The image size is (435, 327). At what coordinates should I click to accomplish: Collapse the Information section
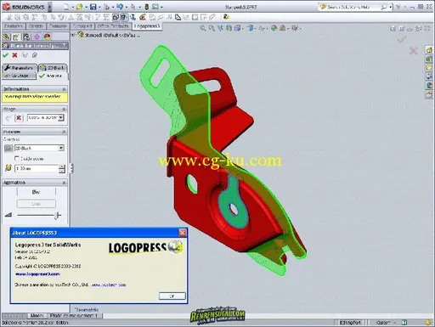(64, 89)
